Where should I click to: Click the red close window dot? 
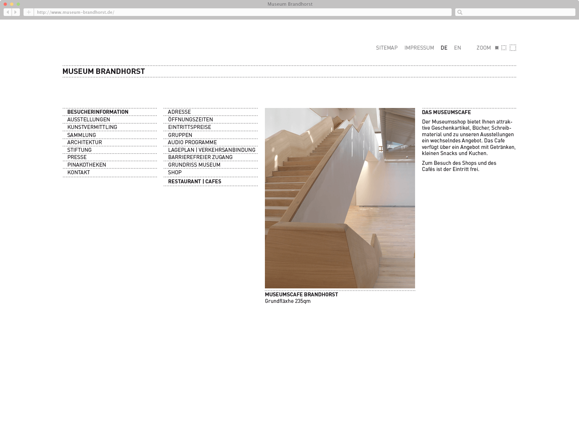pyautogui.click(x=5, y=4)
